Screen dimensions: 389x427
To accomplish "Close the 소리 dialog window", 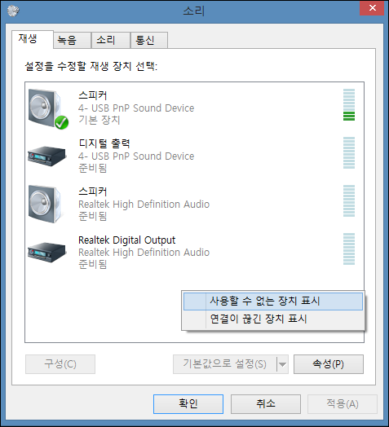I will 372,8.
